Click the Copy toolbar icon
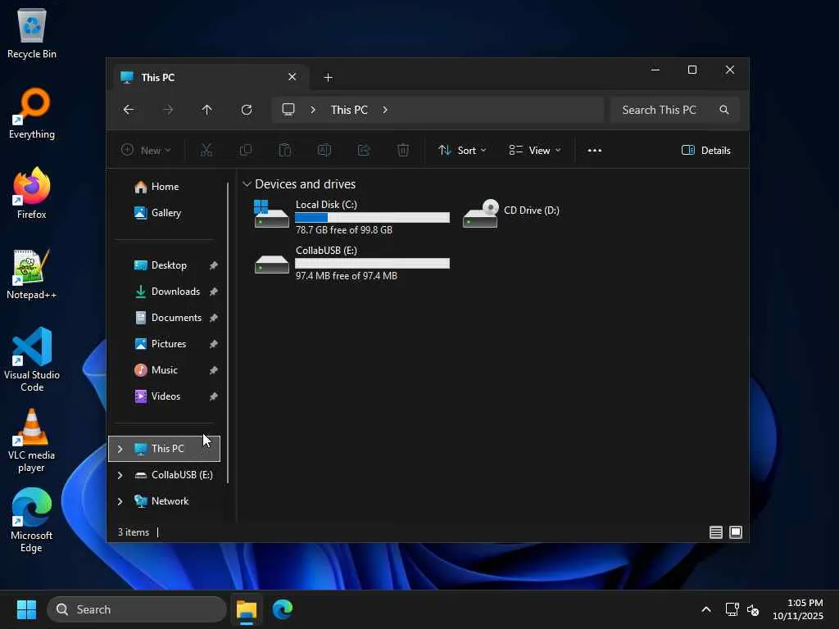 coord(246,151)
